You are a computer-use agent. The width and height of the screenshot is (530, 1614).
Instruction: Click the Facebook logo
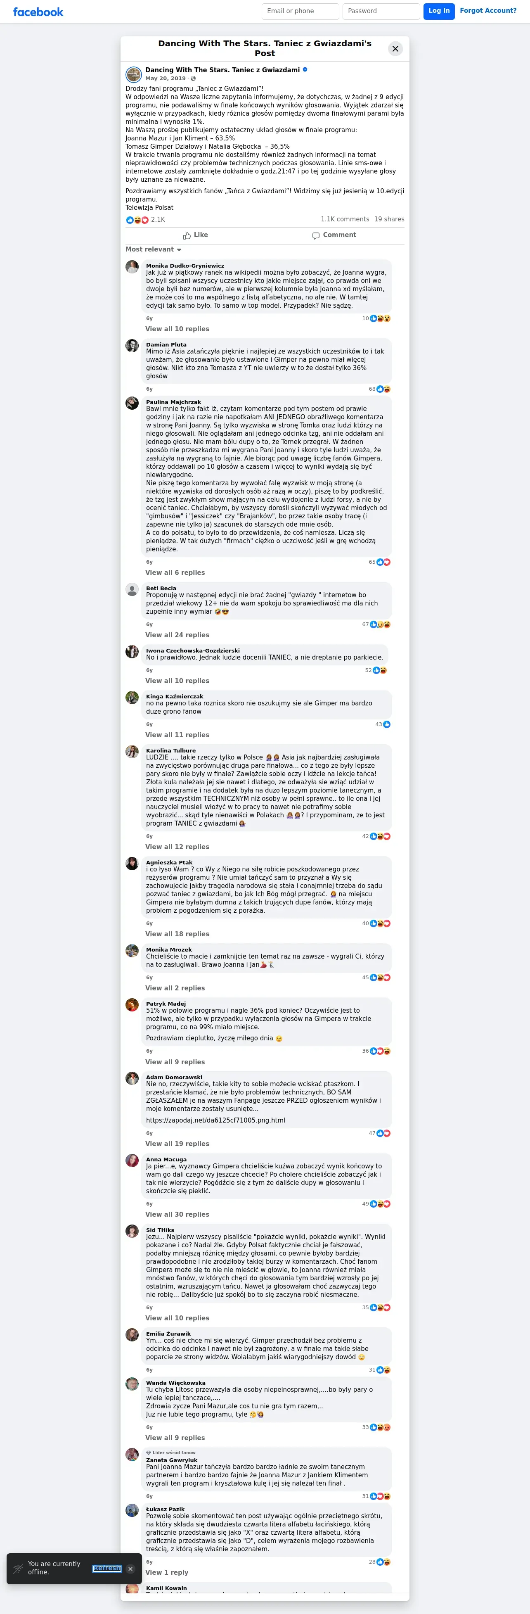point(38,11)
